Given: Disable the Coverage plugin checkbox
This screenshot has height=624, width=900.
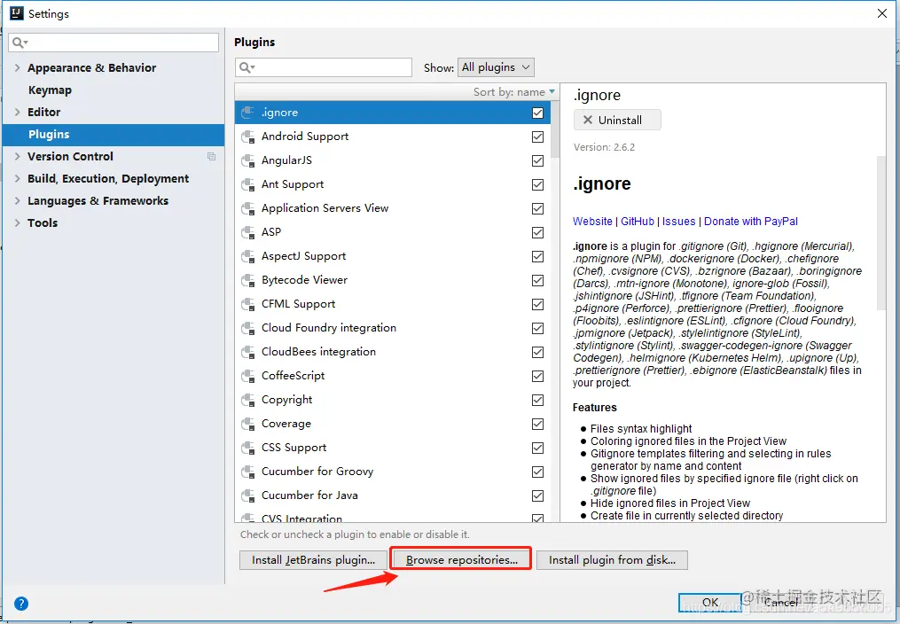Looking at the screenshot, I should 538,424.
